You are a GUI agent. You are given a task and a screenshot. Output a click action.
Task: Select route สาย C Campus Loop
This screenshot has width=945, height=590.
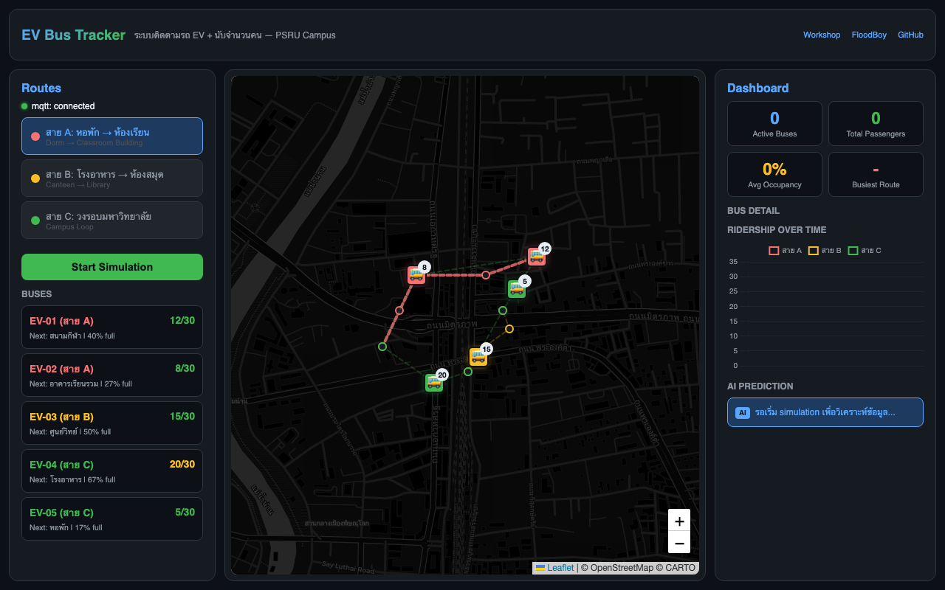(x=112, y=221)
